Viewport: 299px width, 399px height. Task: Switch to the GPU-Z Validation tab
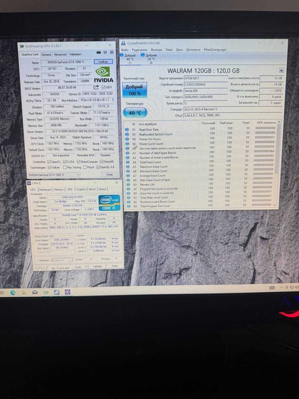(75, 54)
